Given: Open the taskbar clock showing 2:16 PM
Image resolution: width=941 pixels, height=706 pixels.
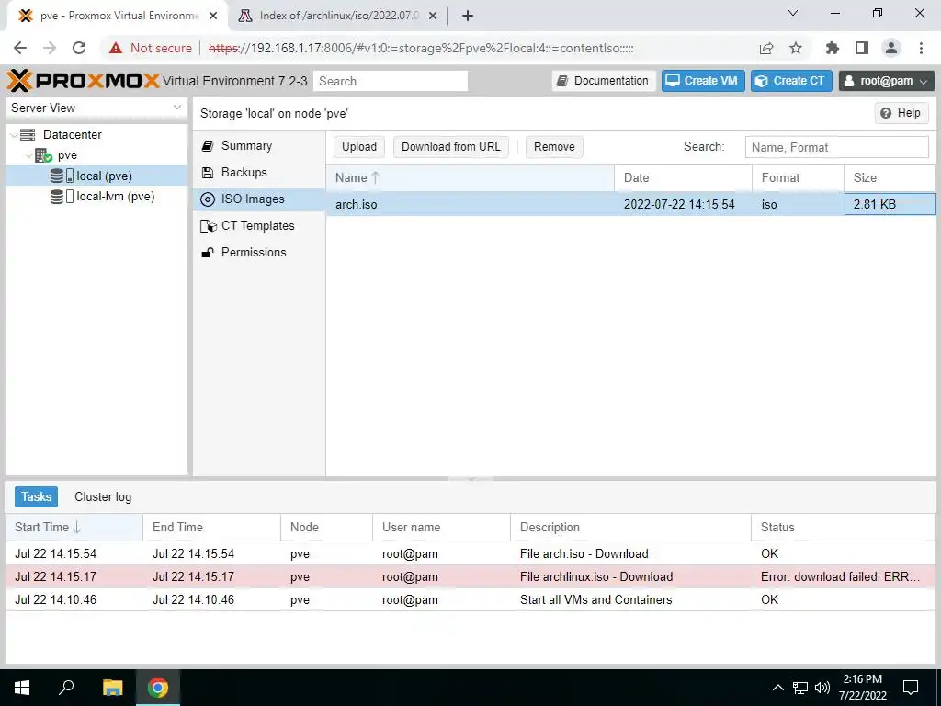Looking at the screenshot, I should (862, 688).
